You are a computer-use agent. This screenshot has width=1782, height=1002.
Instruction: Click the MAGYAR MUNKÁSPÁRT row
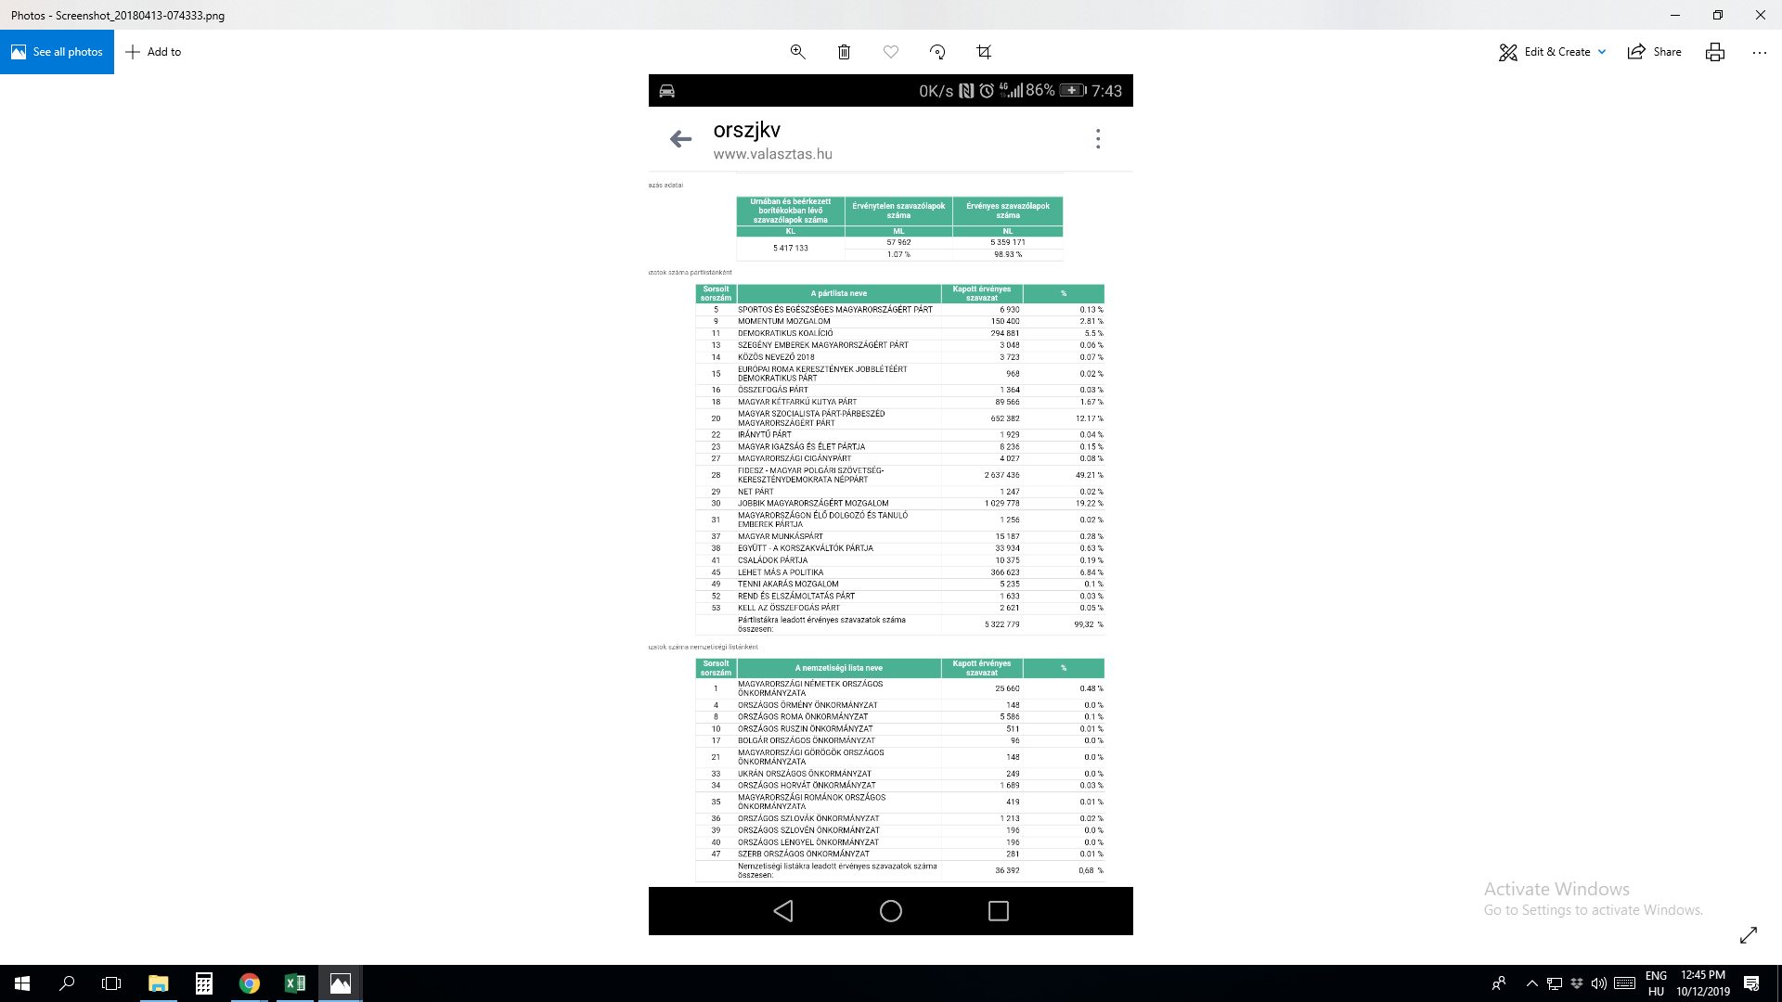click(x=899, y=536)
